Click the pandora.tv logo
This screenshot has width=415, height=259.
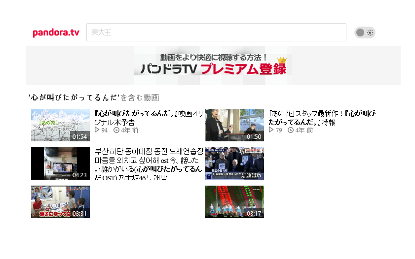[56, 32]
